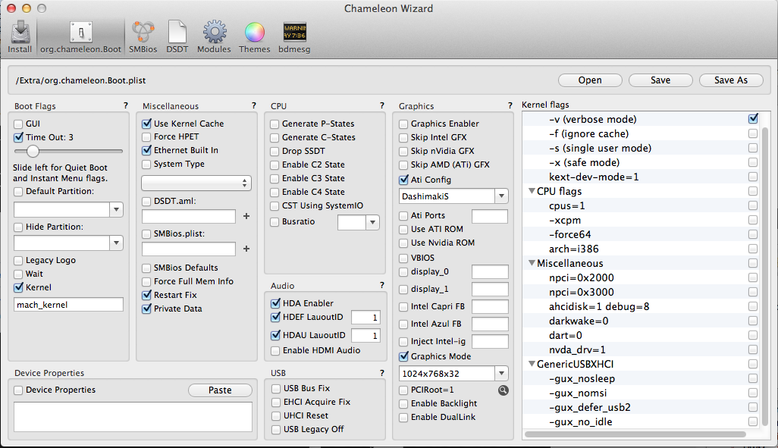778x448 pixels.
Task: Open Boot Flags help question mark
Action: click(126, 105)
